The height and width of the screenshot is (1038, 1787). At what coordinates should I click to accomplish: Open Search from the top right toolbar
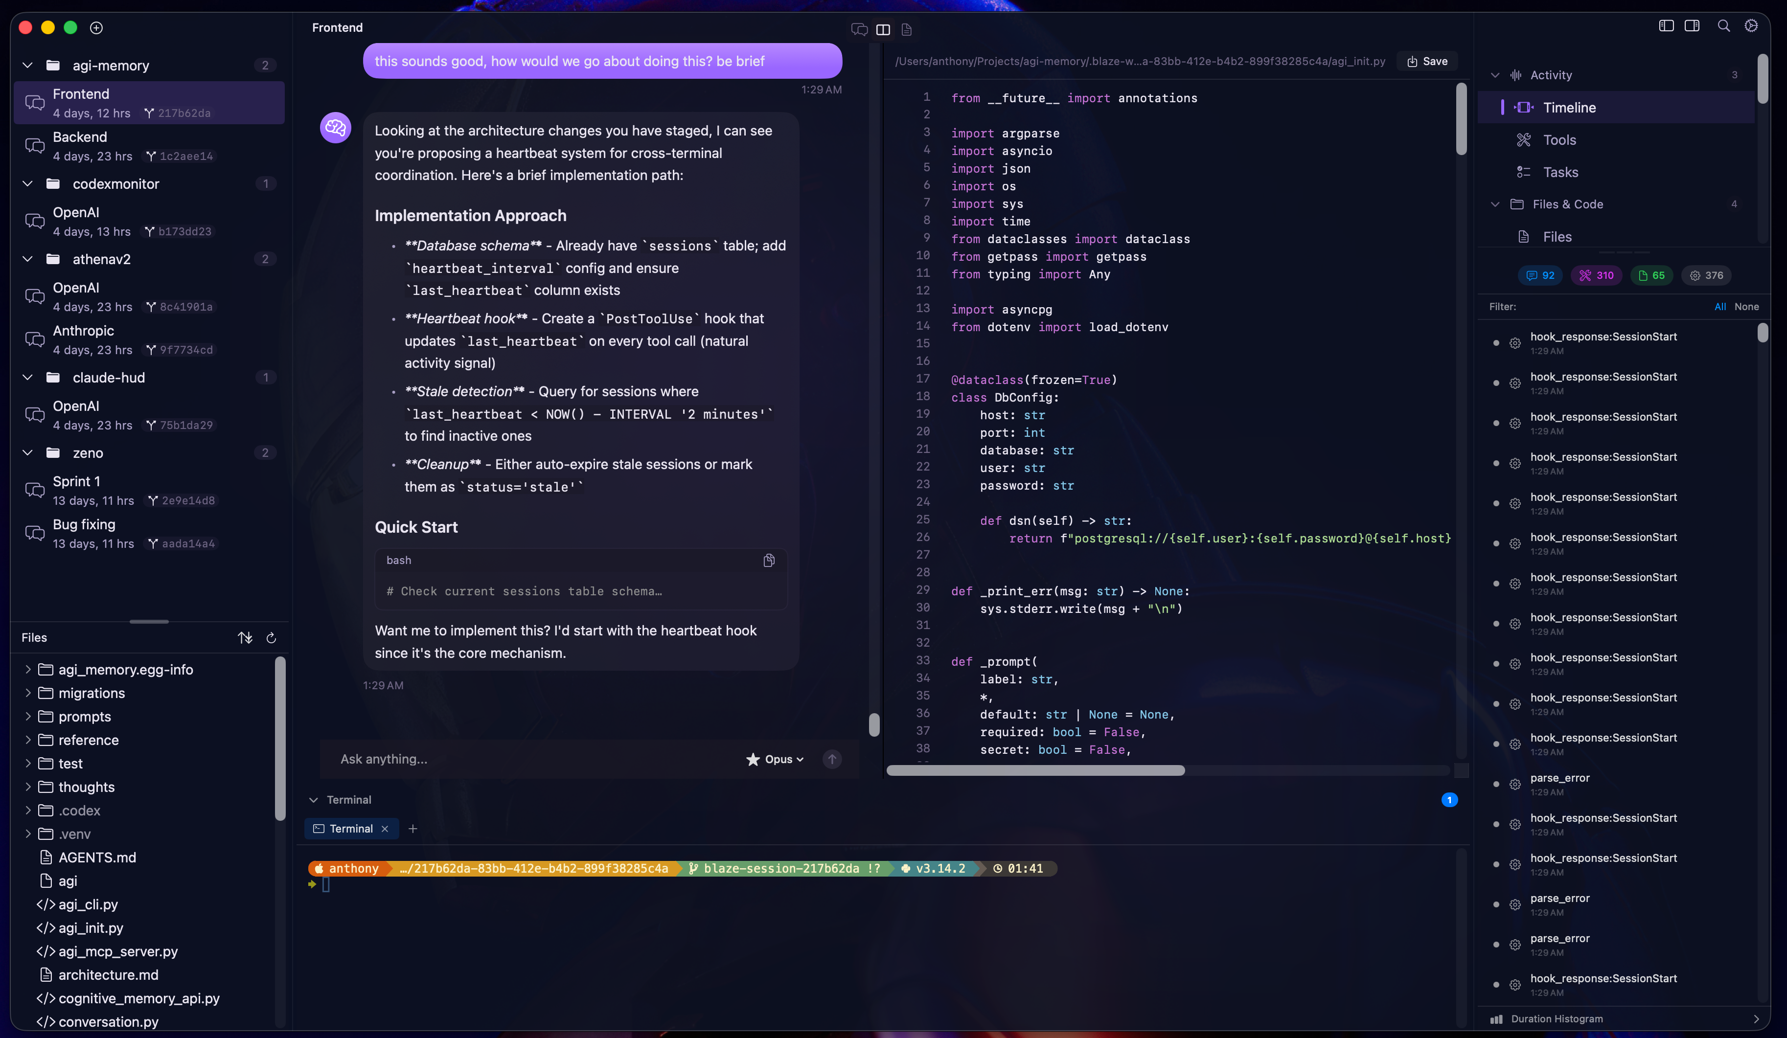(x=1724, y=25)
